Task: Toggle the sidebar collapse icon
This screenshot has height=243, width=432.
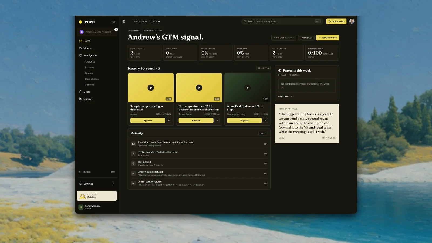Action: pyautogui.click(x=124, y=21)
